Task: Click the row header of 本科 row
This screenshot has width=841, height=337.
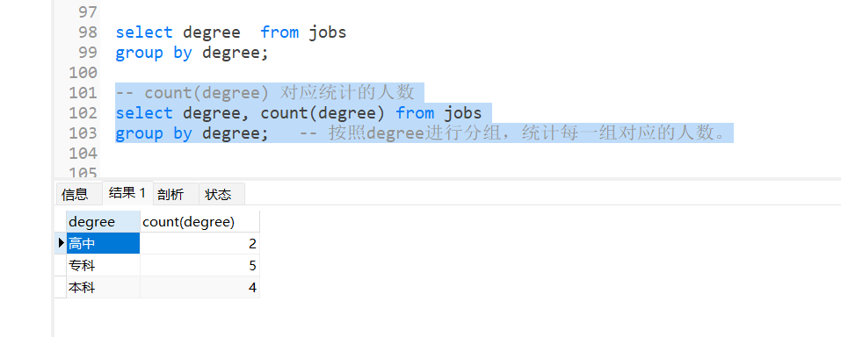Action: [x=61, y=288]
